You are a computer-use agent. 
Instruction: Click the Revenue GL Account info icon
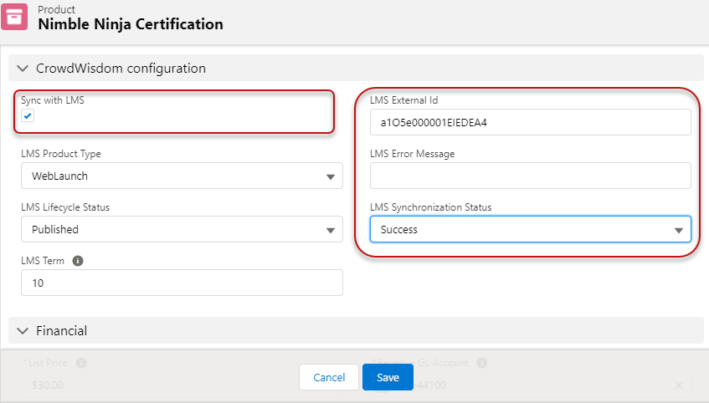tap(482, 364)
